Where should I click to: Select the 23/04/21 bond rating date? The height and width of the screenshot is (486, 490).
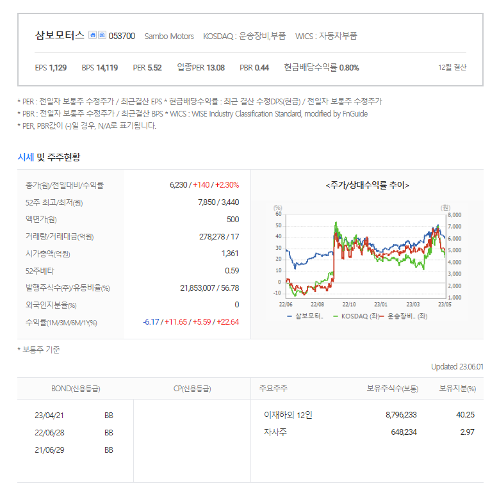49,416
